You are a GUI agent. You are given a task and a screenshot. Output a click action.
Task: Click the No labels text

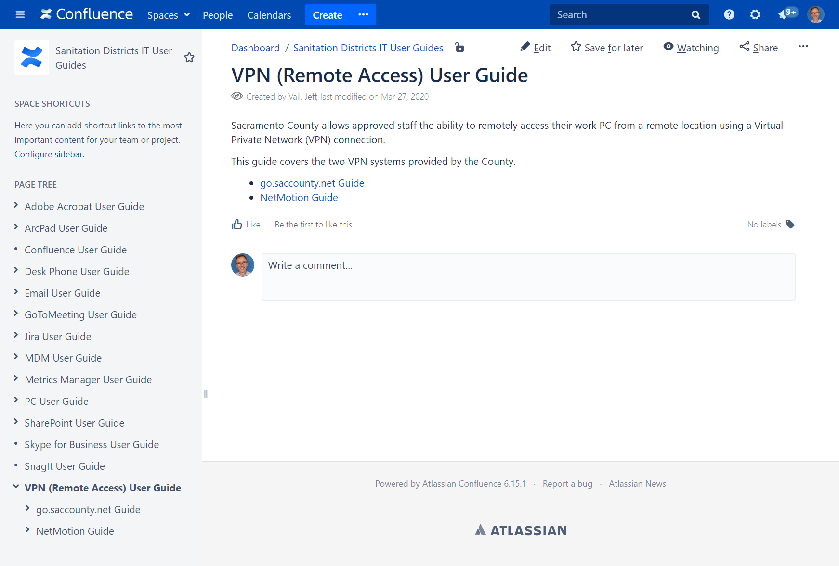764,225
